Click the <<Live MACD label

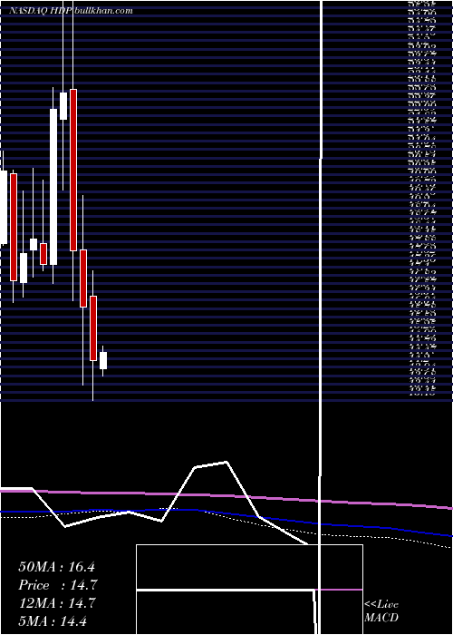(381, 611)
